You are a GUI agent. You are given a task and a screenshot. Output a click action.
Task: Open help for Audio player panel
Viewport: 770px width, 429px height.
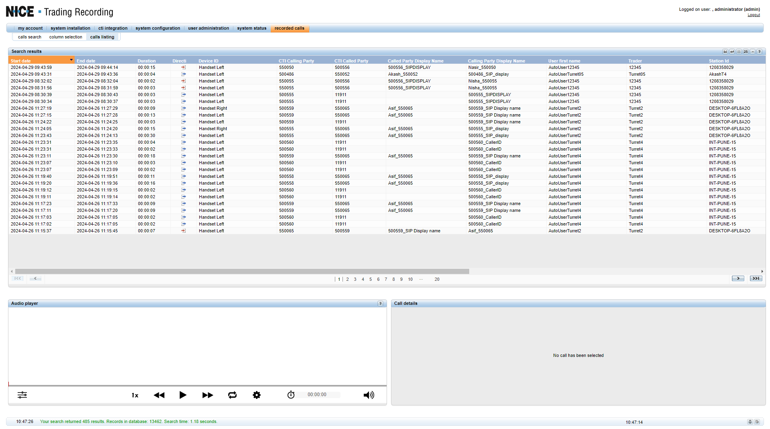pyautogui.click(x=380, y=304)
